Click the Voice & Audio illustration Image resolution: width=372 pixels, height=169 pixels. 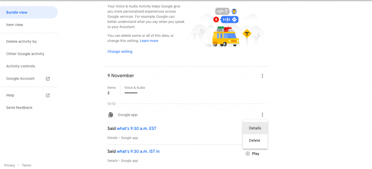(x=227, y=27)
